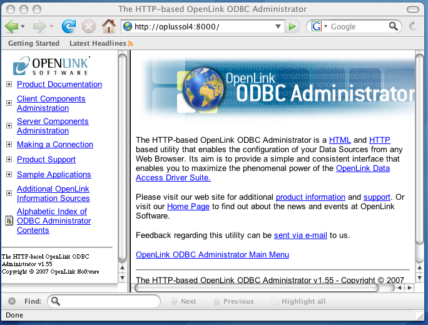Click the green Back arrow button
The width and height of the screenshot is (428, 325).
coord(11,26)
